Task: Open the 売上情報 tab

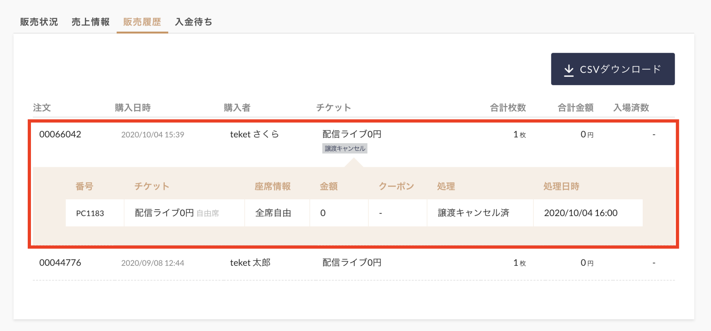Action: [x=91, y=22]
